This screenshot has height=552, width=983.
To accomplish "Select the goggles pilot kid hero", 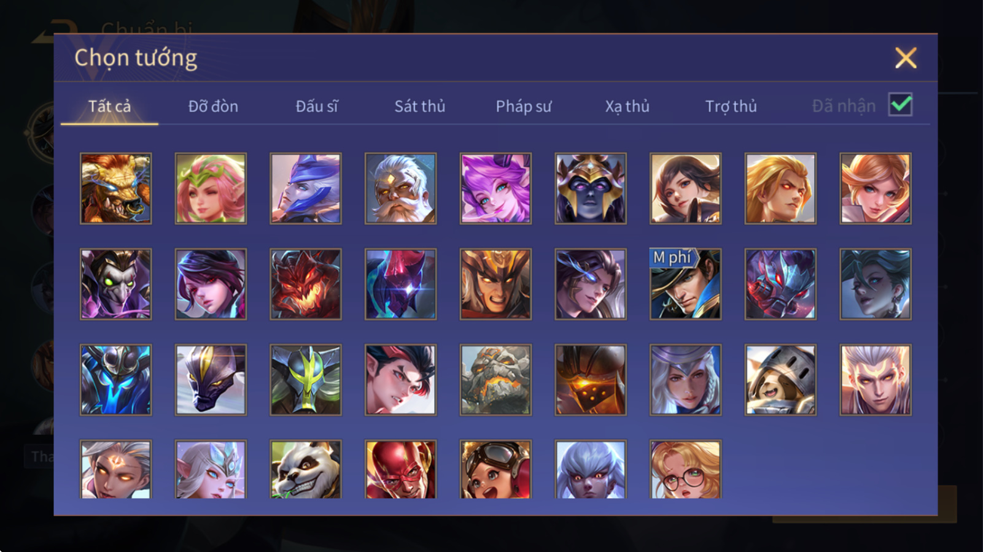I will [495, 469].
